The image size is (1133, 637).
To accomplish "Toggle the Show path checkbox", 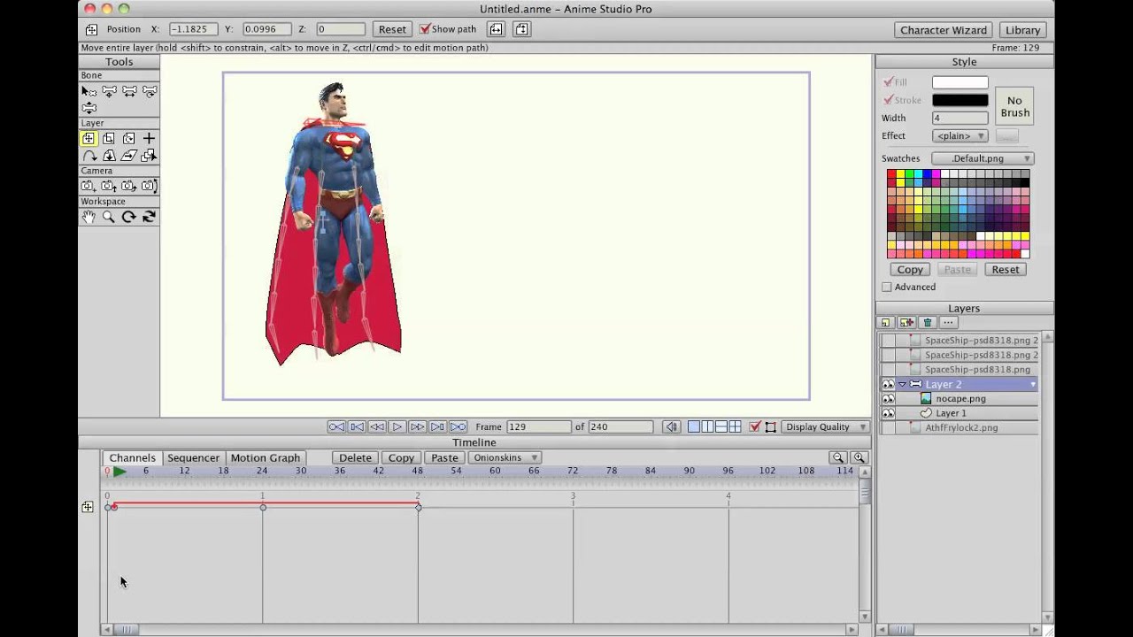I will click(x=425, y=29).
